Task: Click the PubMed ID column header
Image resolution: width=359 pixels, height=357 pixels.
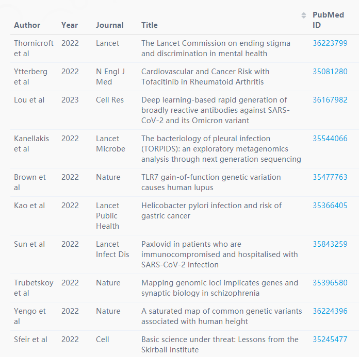Action: (328, 20)
